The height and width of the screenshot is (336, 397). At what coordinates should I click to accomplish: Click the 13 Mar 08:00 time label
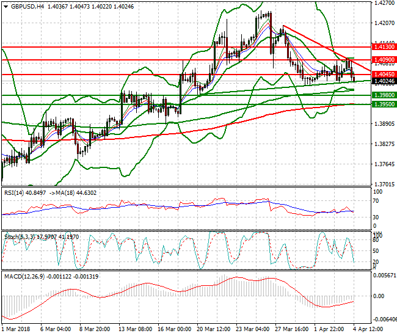coord(135,329)
